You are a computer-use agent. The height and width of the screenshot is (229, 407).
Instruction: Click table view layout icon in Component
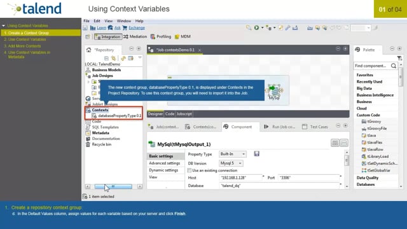[335, 142]
